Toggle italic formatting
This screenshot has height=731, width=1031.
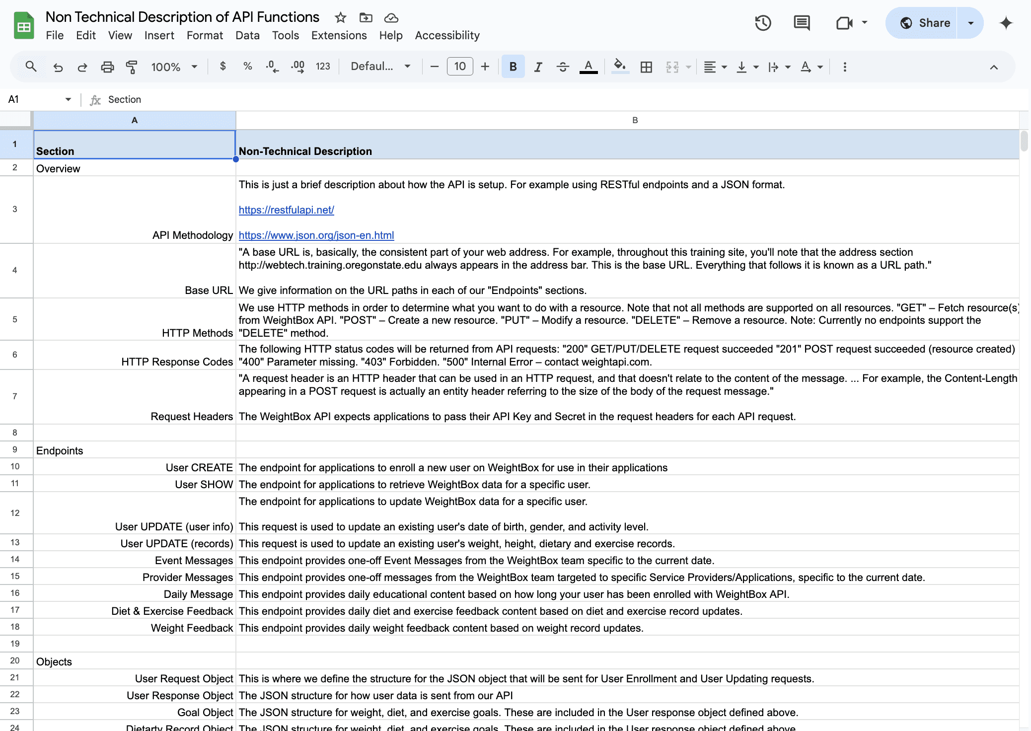[x=538, y=67]
